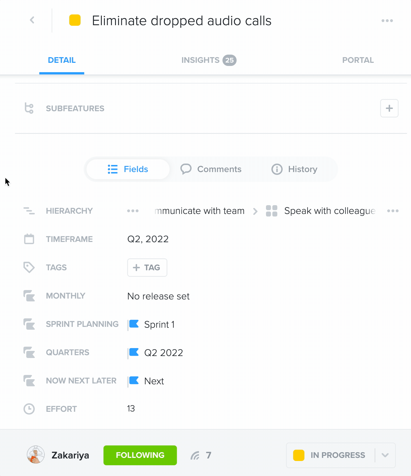
Task: Click Zakariya's avatar picture
Action: tap(36, 454)
